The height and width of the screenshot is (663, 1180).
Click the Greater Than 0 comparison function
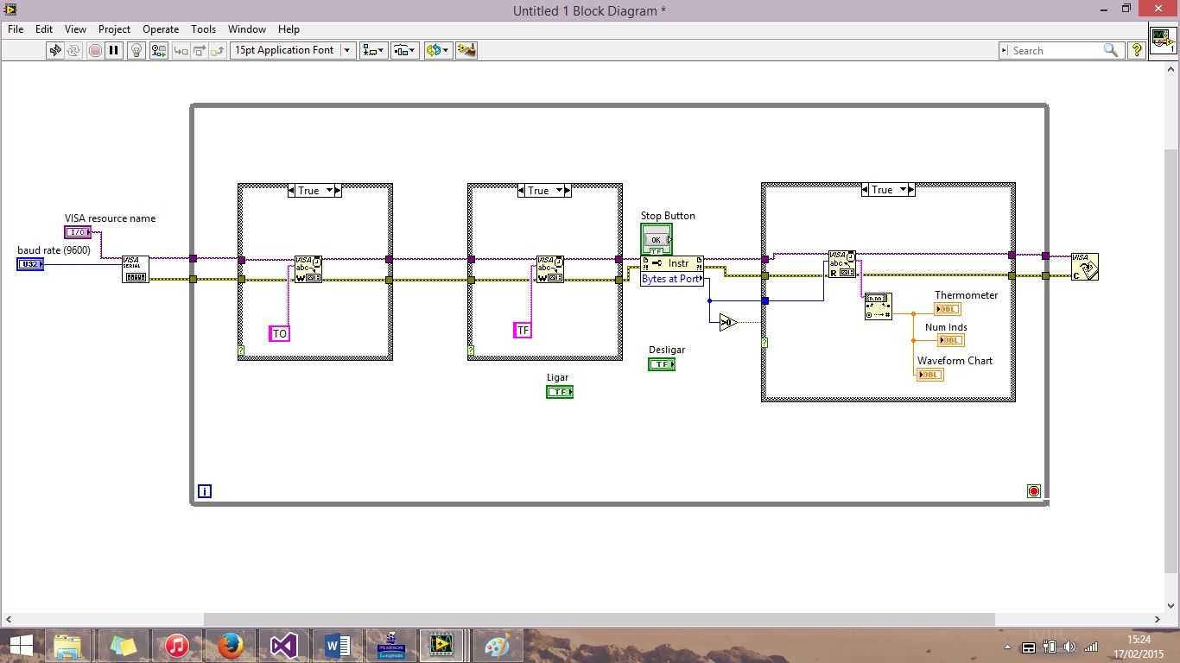coord(726,322)
